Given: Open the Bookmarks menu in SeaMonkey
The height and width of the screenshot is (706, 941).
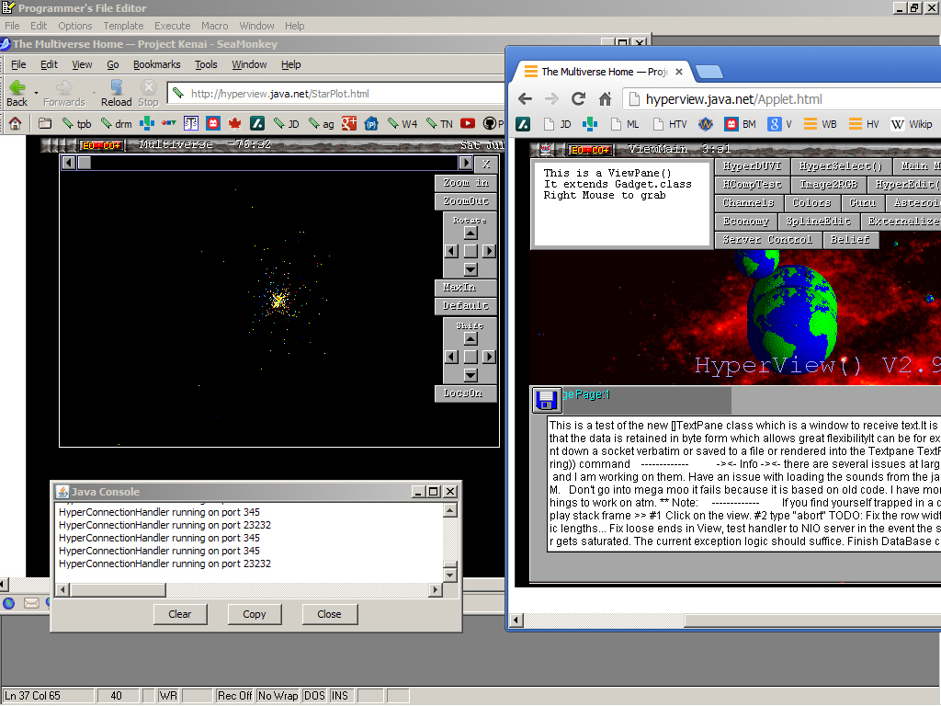Looking at the screenshot, I should (x=156, y=64).
